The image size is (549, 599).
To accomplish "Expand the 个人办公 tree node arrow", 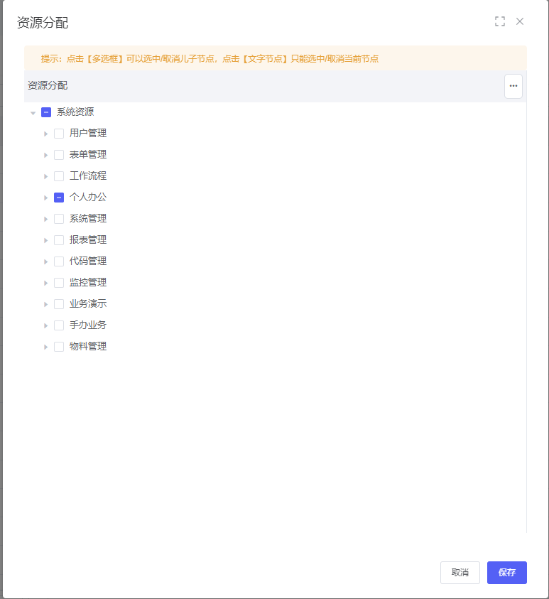I will (45, 198).
